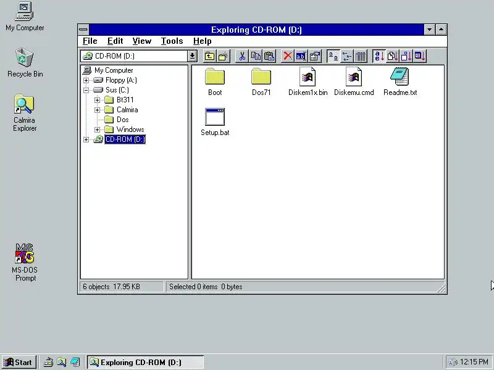Click the MS-DOS Prompt desktop shortcut
The image size is (494, 370).
pos(25,263)
